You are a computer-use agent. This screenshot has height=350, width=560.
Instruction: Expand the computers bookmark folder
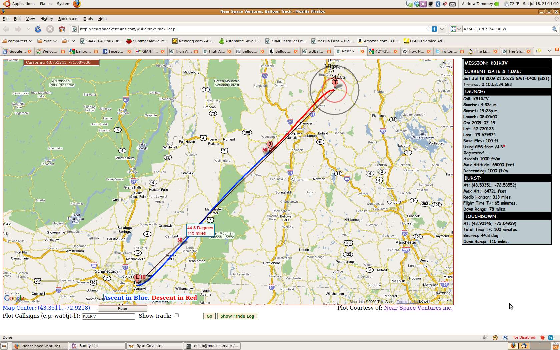point(17,41)
